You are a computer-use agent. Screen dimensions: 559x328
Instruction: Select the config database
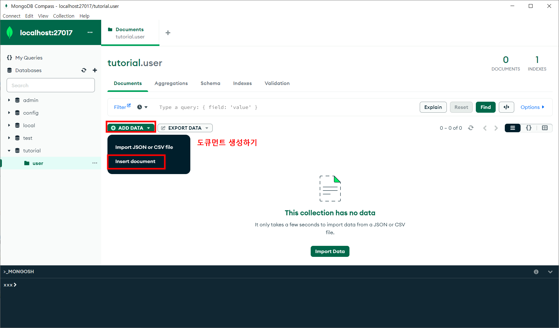31,113
